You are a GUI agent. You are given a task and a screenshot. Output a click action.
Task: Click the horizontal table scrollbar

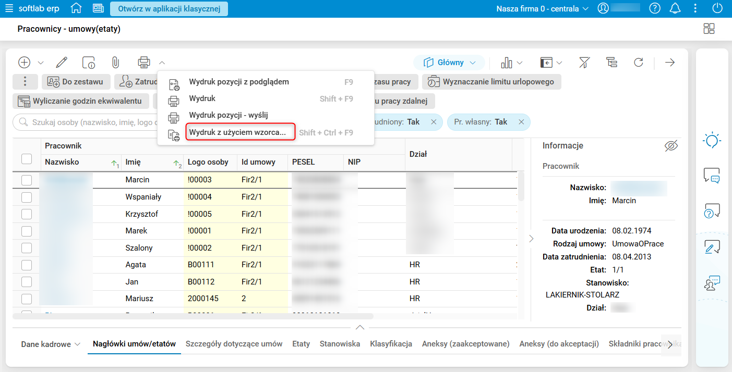click(193, 316)
